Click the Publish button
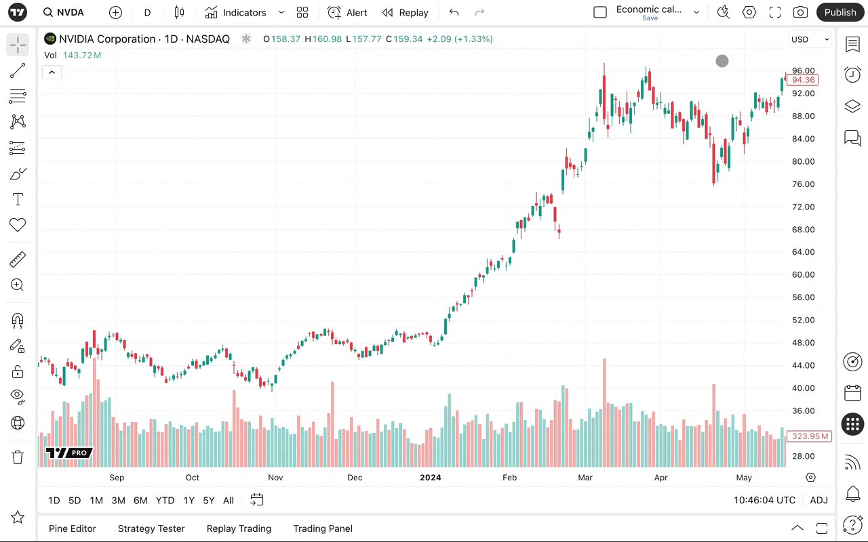Image resolution: width=868 pixels, height=542 pixels. tap(840, 12)
